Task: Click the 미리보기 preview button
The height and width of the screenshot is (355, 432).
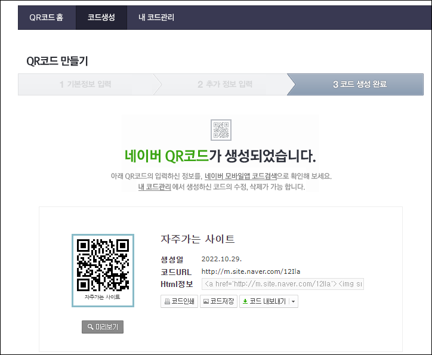Action: point(103,327)
